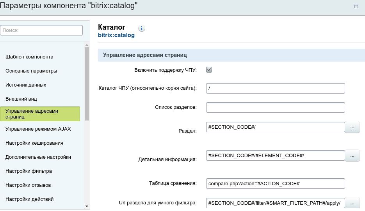This screenshot has height=211, width=365.
Task: Click the sidebar scroll-down arrow
Action: point(87,206)
